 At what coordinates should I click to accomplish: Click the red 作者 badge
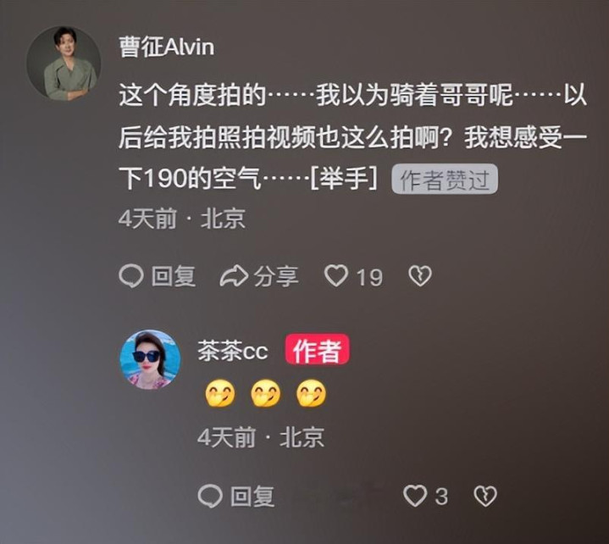click(x=318, y=351)
